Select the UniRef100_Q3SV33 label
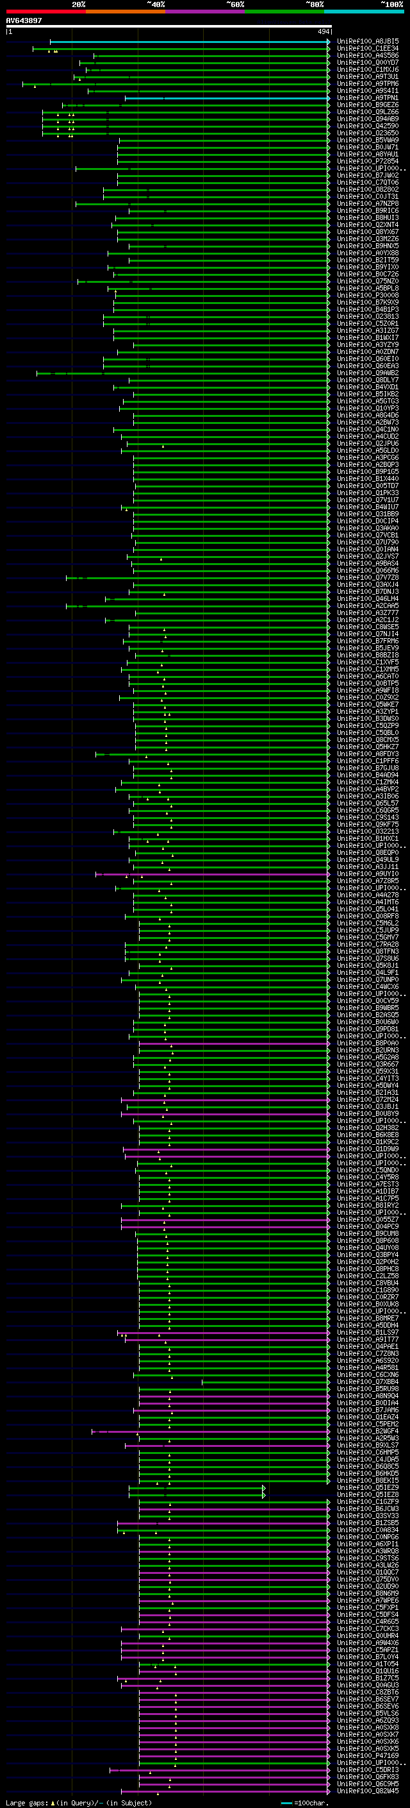The width and height of the screenshot is (410, 1808). (x=368, y=1516)
